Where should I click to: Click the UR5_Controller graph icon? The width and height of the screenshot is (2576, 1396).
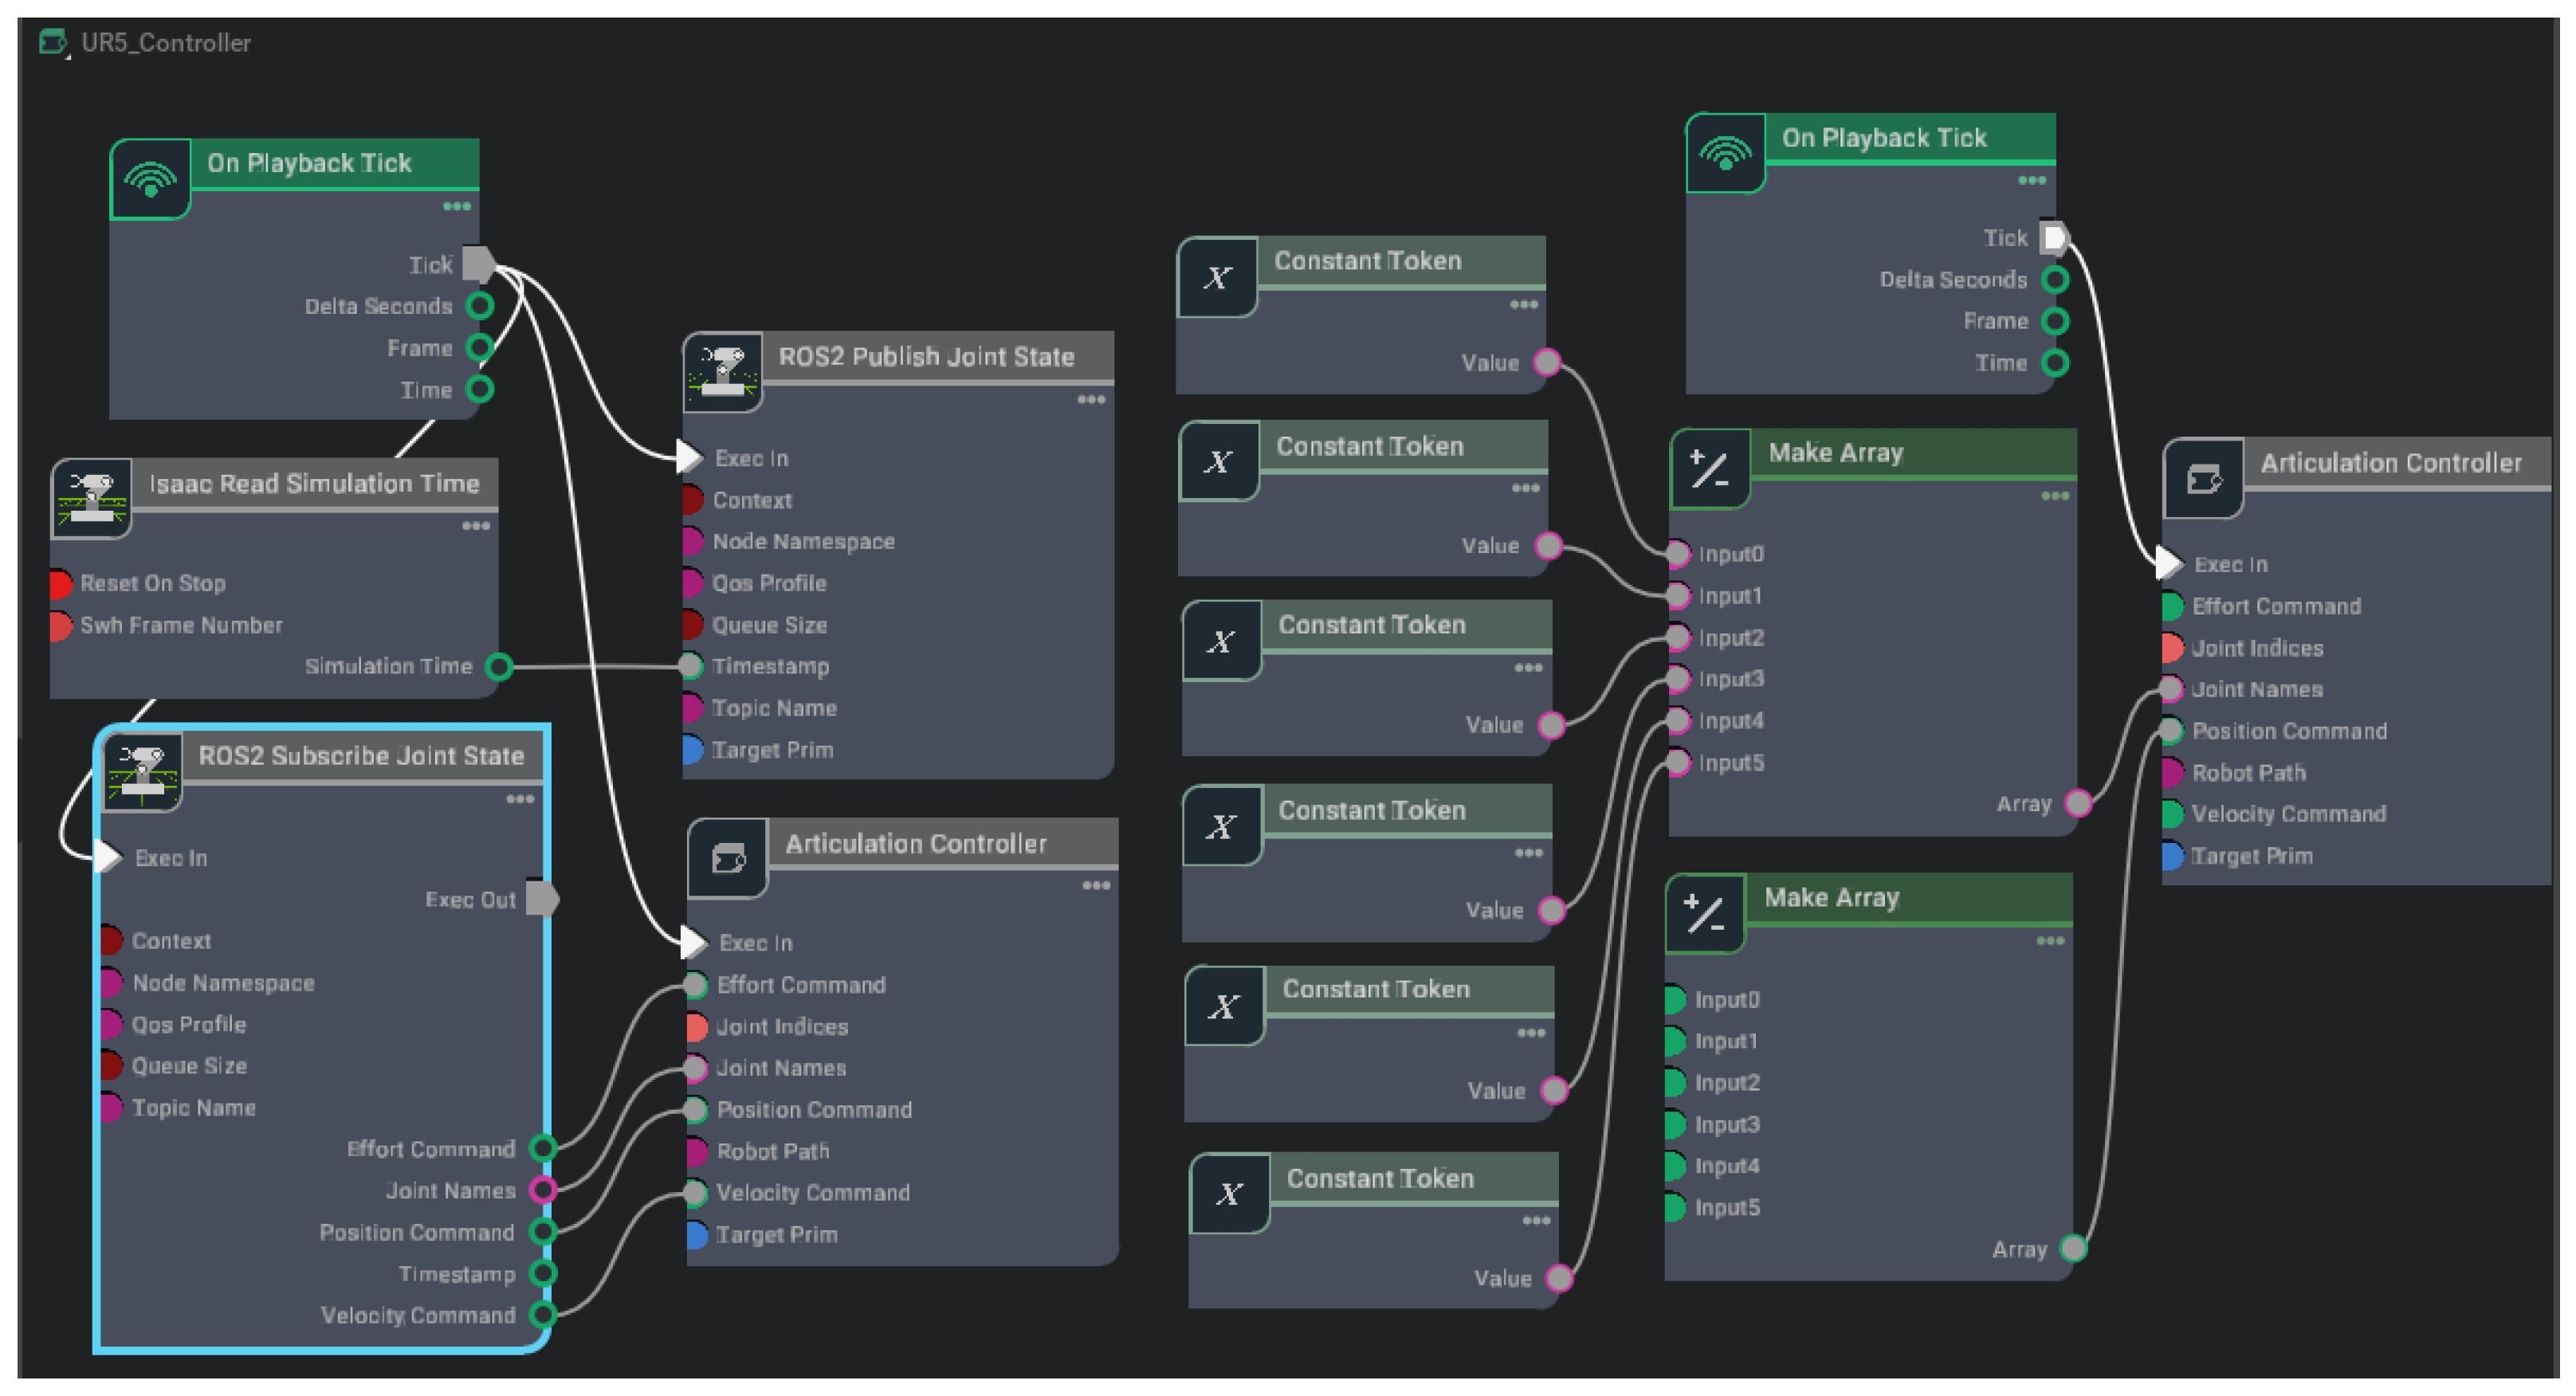52,43
